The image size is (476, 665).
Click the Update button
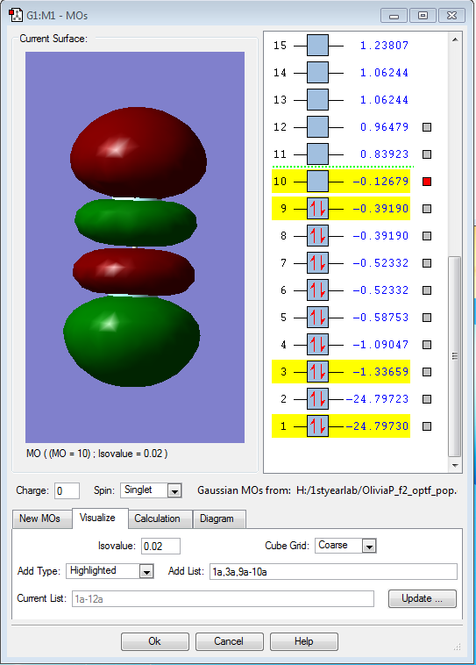pyautogui.click(x=423, y=598)
